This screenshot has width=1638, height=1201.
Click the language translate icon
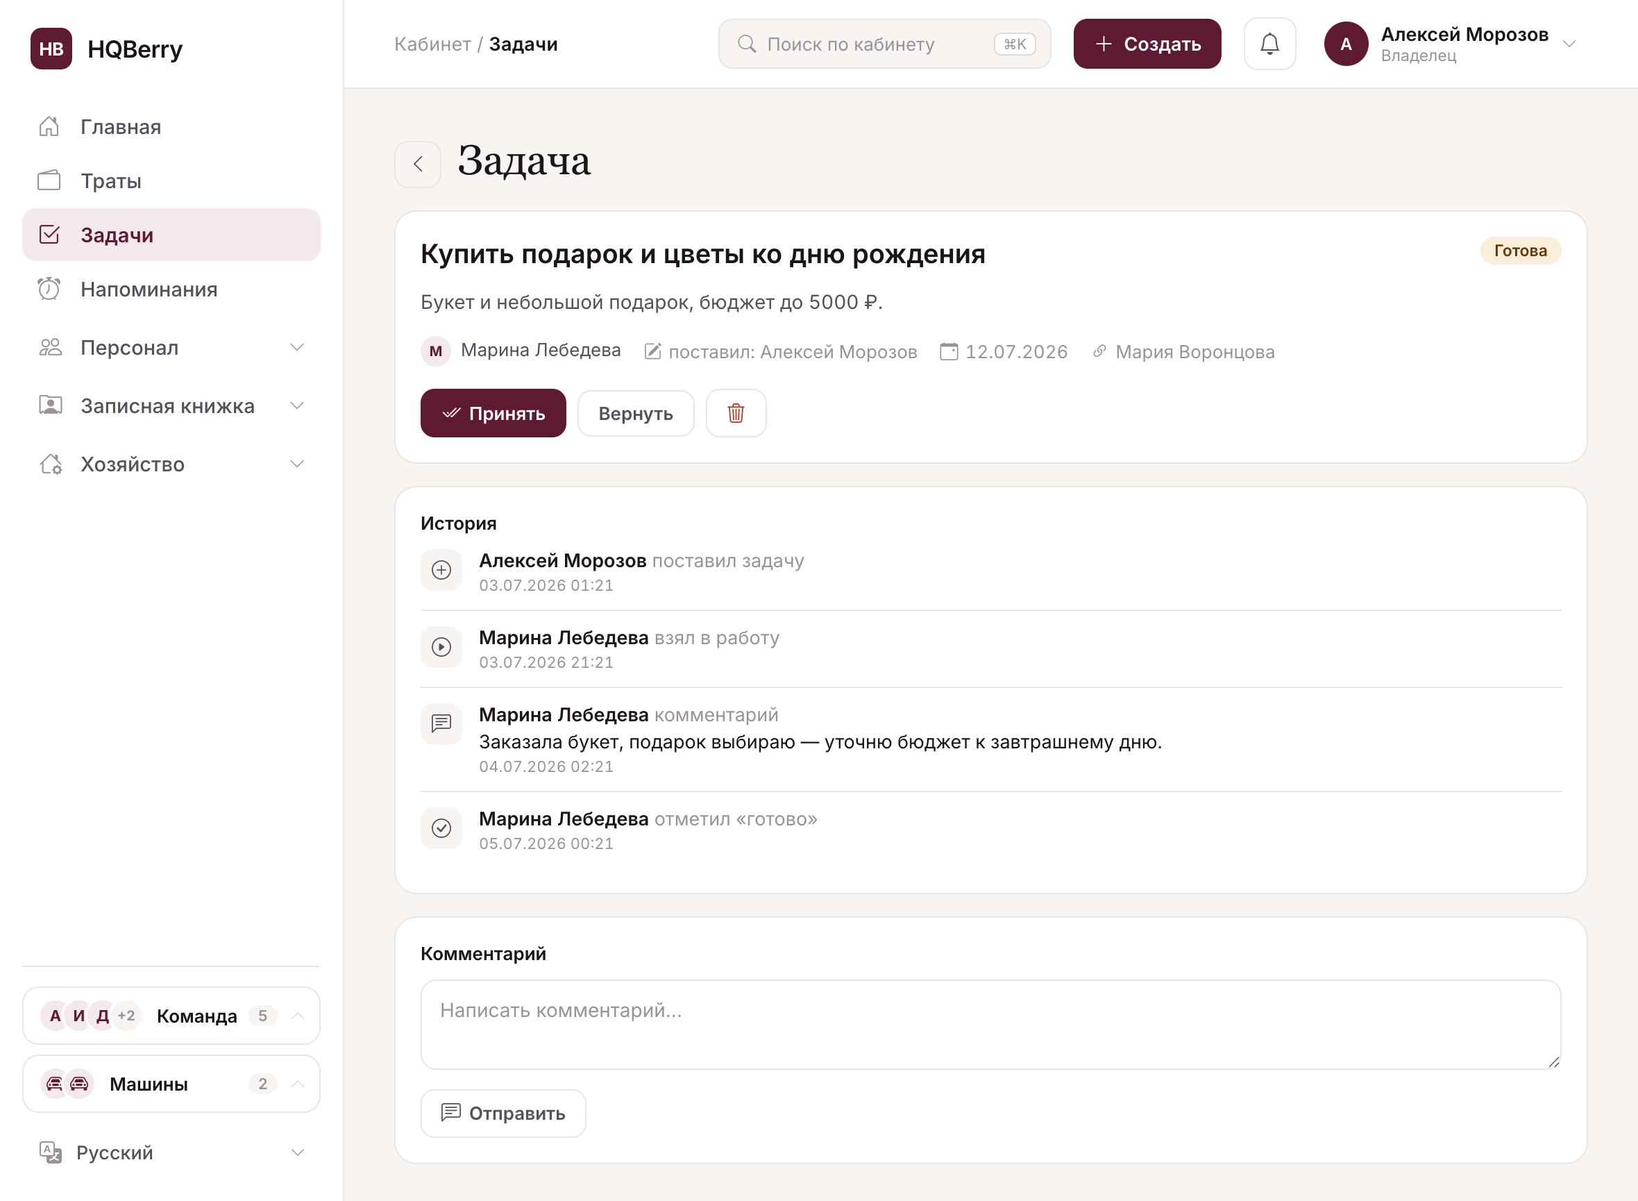pyautogui.click(x=50, y=1152)
